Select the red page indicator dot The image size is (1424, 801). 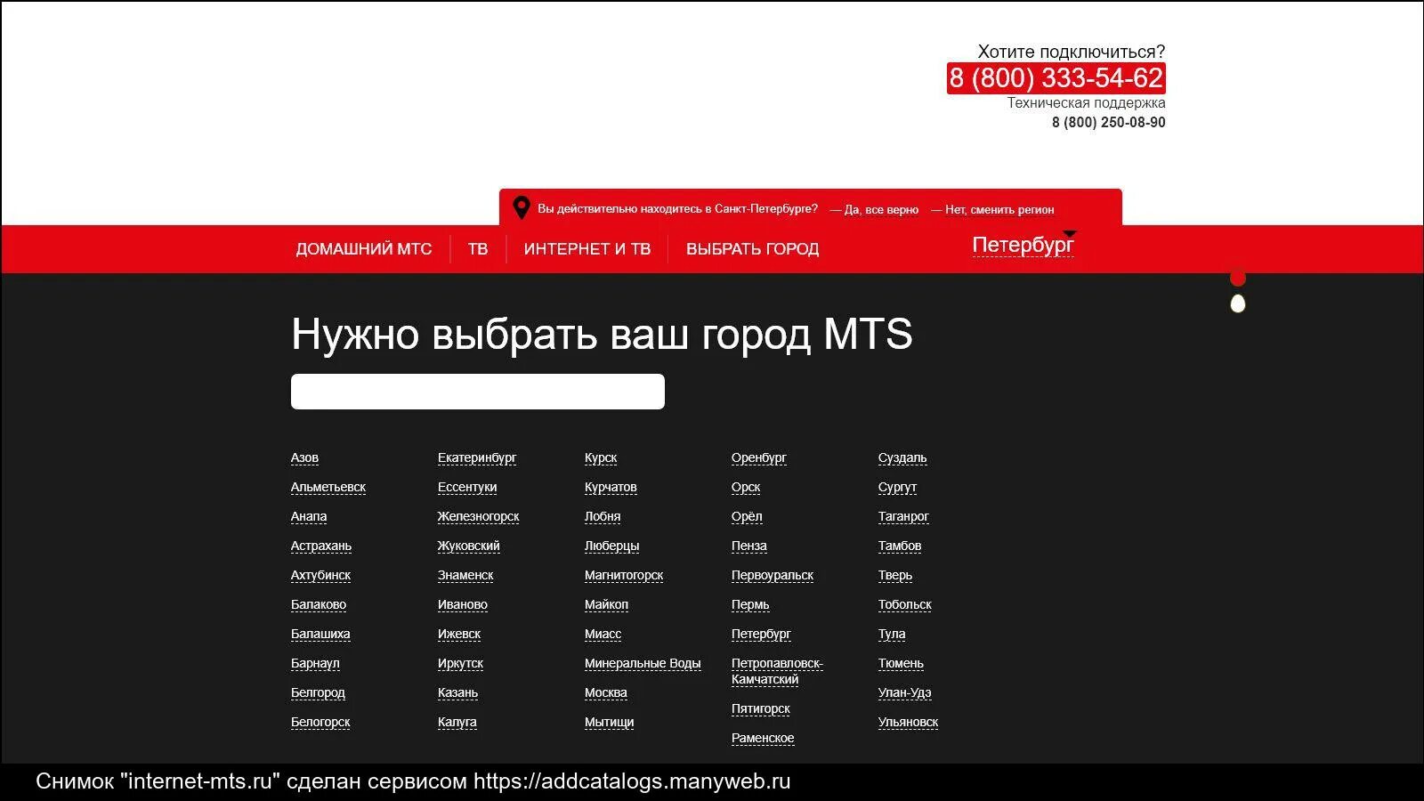coord(1237,279)
